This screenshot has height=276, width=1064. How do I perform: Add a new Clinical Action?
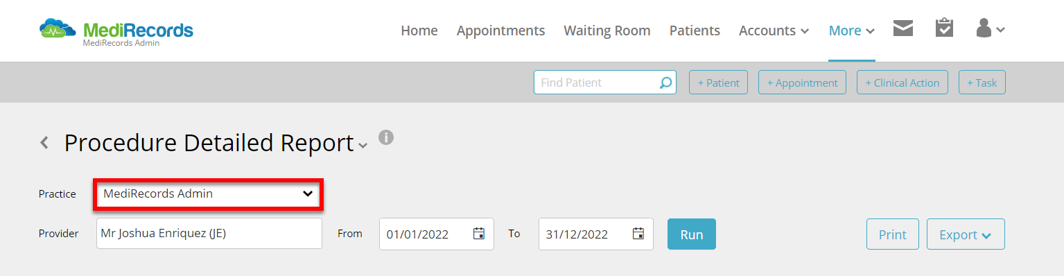pyautogui.click(x=902, y=83)
